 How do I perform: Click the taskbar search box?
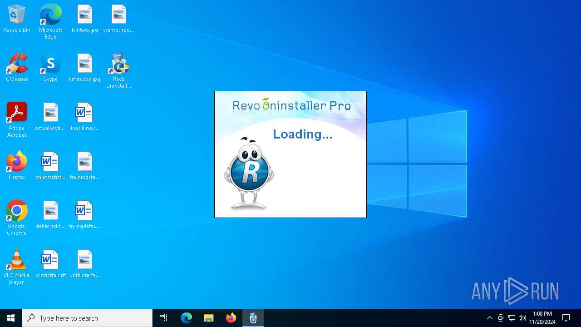point(87,318)
